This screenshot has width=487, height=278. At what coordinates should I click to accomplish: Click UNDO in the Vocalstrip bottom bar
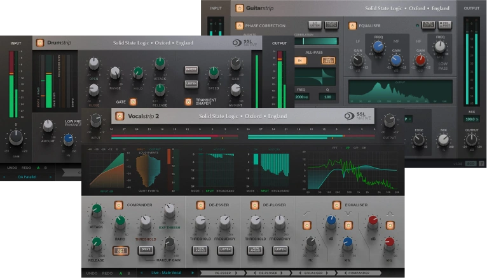click(93, 273)
